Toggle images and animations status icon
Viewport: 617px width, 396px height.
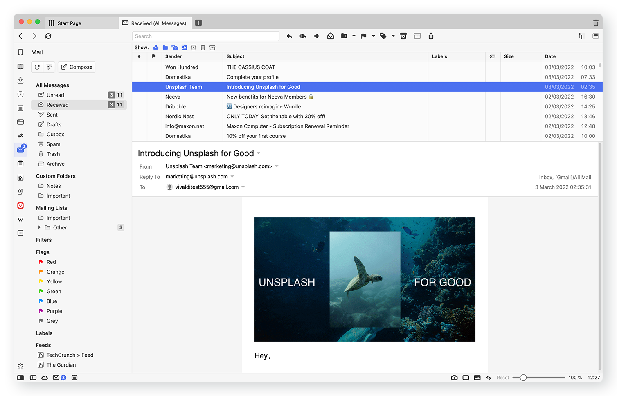tap(477, 378)
